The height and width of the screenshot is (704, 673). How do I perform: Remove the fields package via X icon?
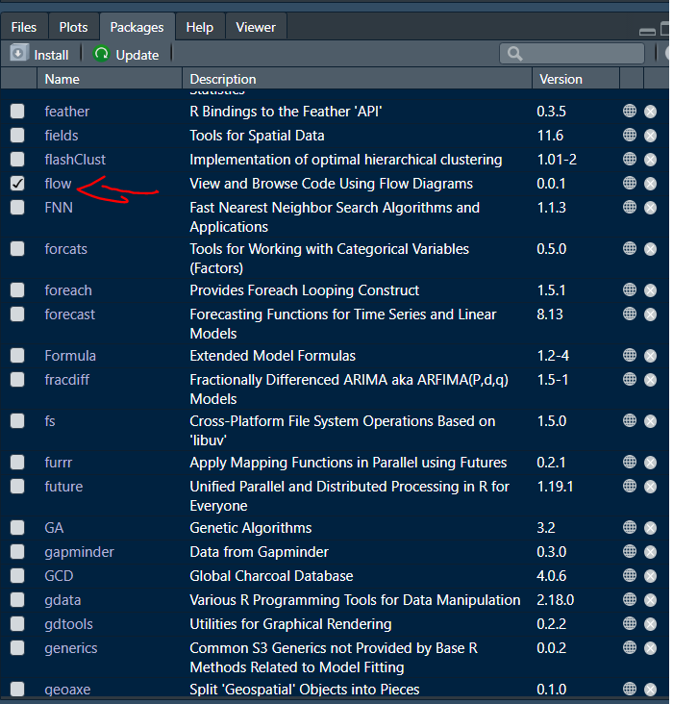pyautogui.click(x=650, y=136)
